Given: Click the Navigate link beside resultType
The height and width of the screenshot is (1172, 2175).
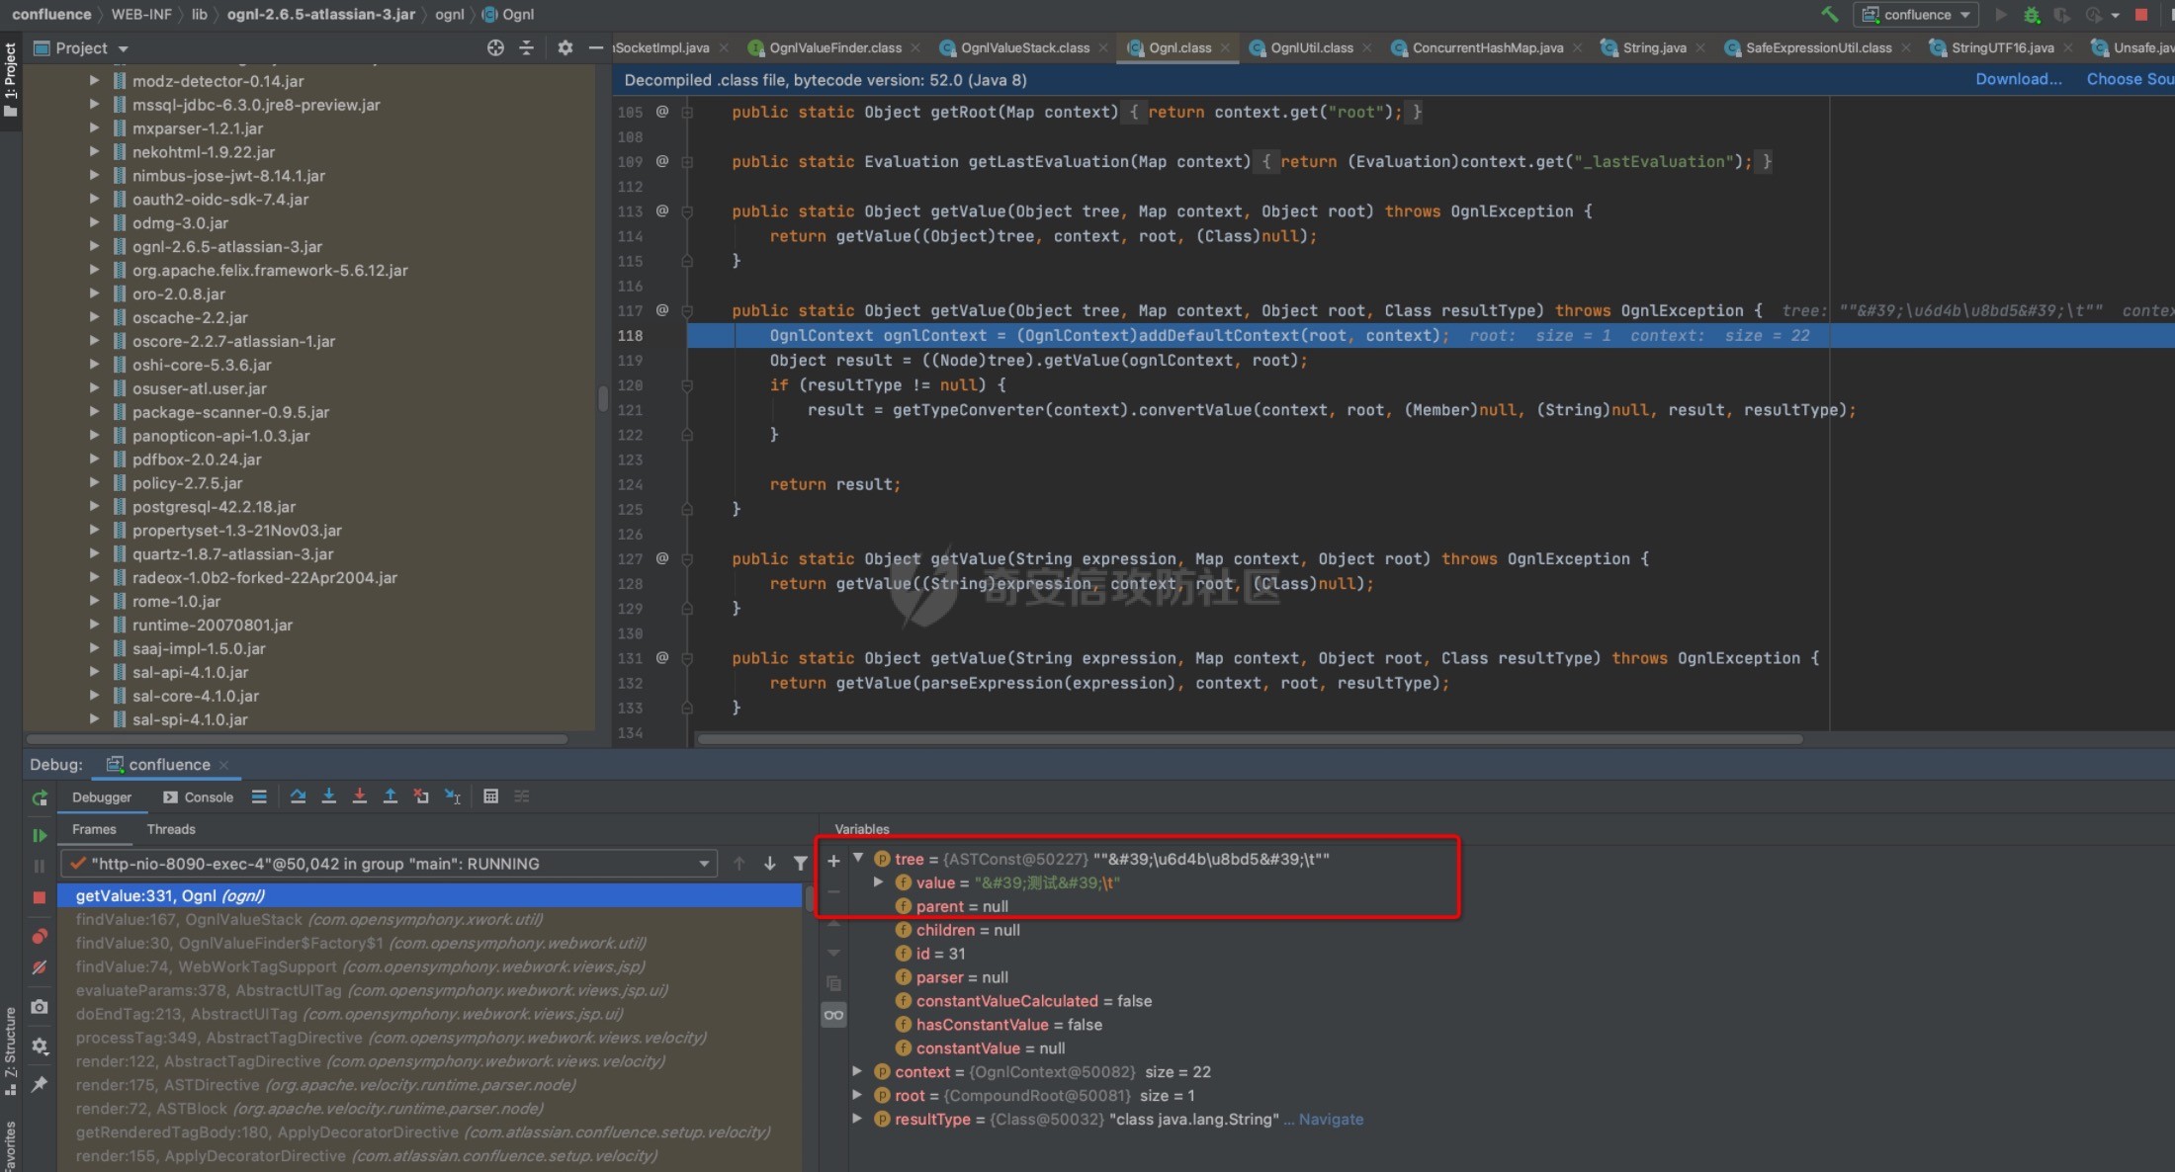Looking at the screenshot, I should pos(1331,1119).
